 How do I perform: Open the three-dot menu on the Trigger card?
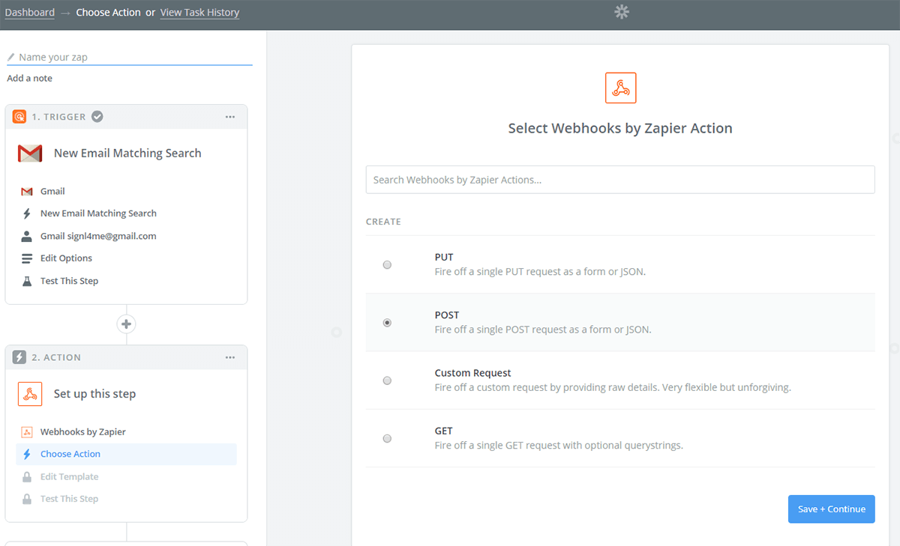(230, 117)
